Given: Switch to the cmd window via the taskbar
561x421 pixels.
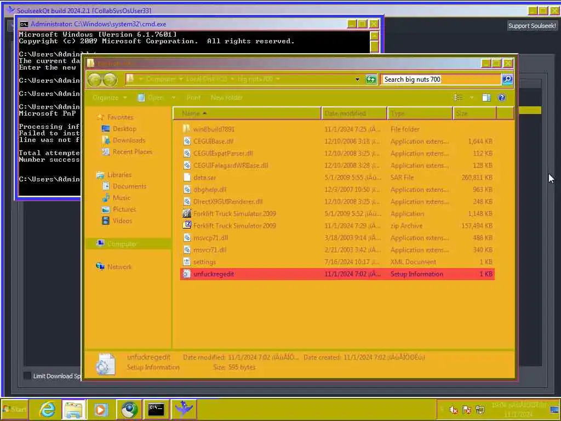Looking at the screenshot, I should (156, 409).
